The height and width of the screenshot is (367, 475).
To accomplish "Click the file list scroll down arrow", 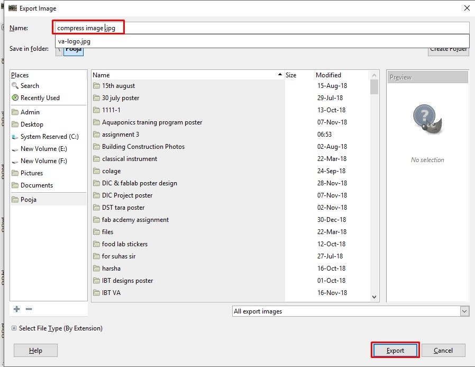I will tap(374, 297).
